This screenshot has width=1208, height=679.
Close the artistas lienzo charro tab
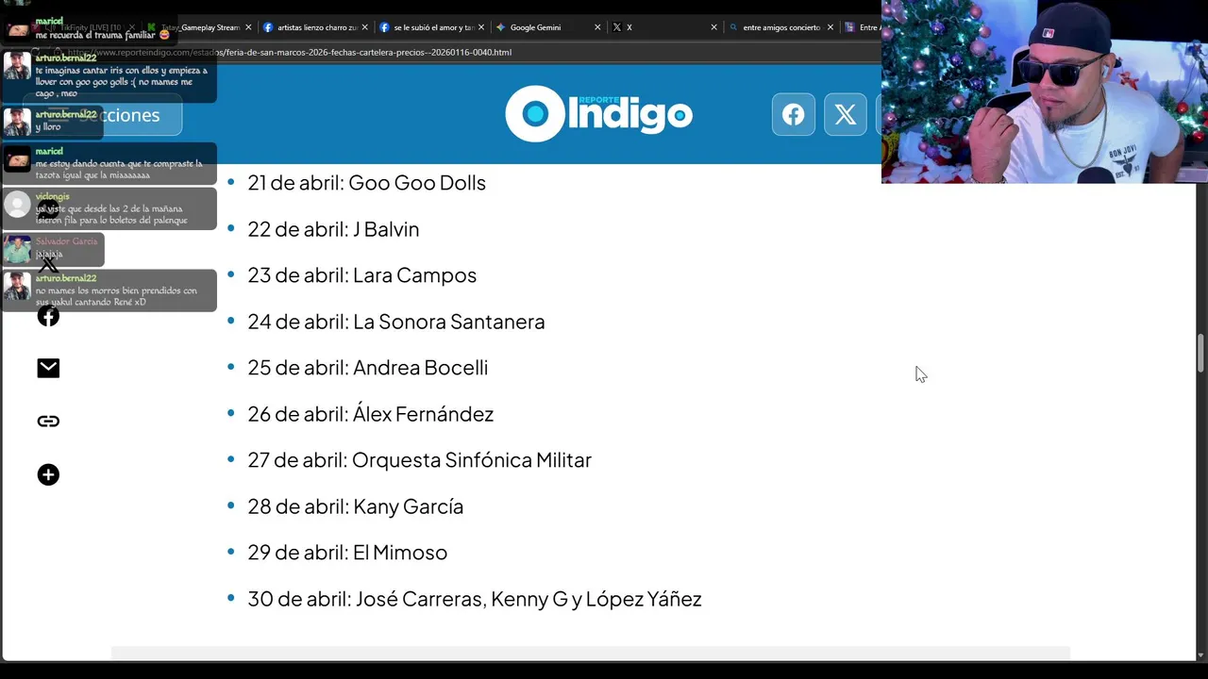click(364, 27)
